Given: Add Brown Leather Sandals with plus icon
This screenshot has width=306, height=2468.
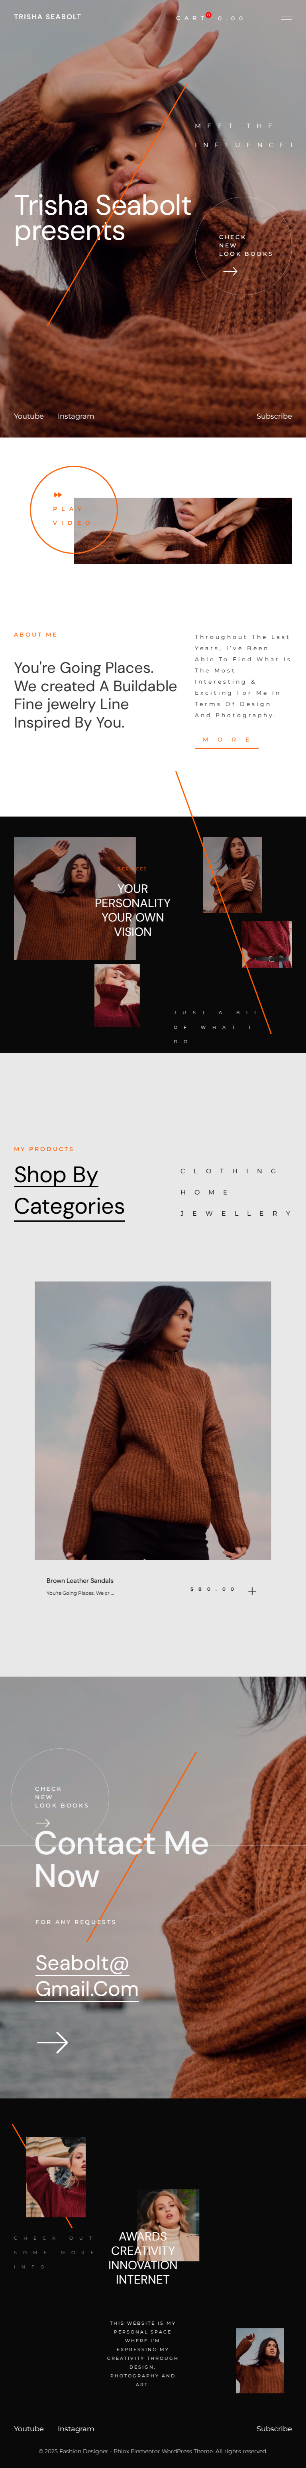Looking at the screenshot, I should (253, 1590).
